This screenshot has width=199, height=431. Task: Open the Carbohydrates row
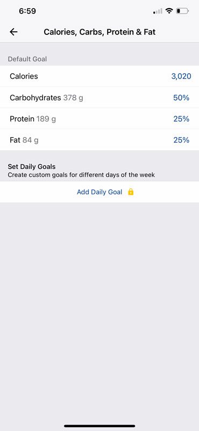99,97
